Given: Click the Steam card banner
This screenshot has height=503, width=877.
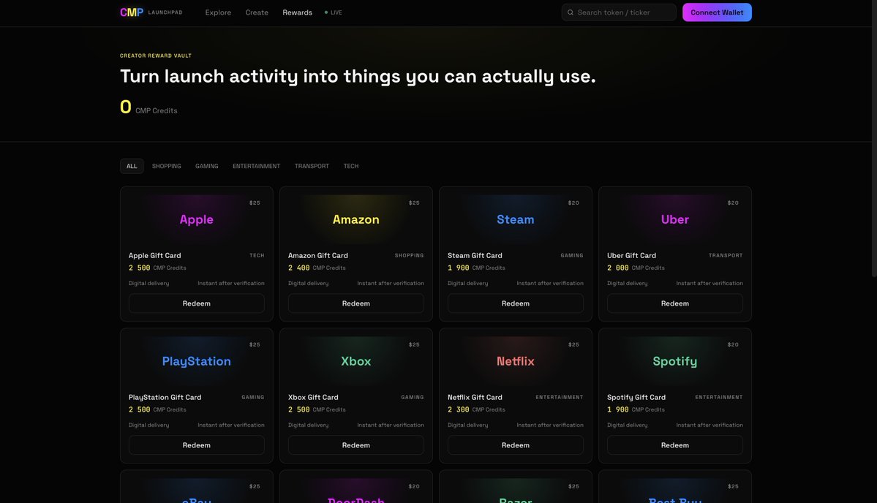Looking at the screenshot, I should 515,219.
